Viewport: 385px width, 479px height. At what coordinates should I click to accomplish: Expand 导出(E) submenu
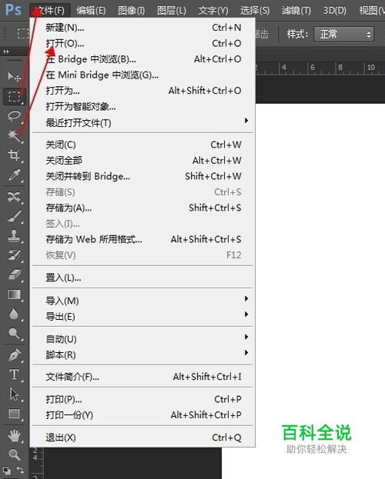tap(142, 317)
